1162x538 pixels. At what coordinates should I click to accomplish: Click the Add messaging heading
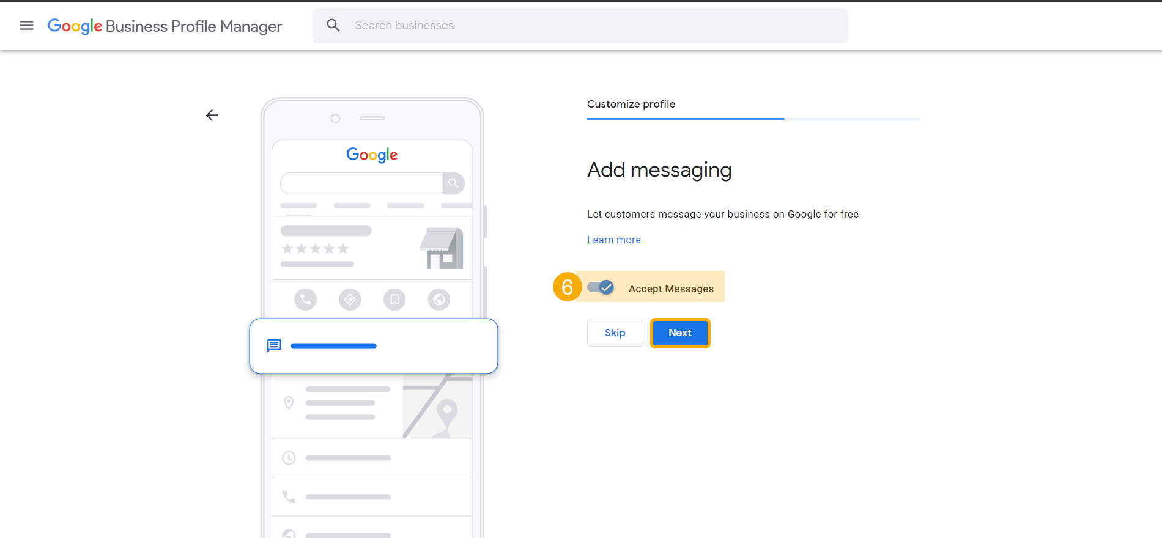659,169
